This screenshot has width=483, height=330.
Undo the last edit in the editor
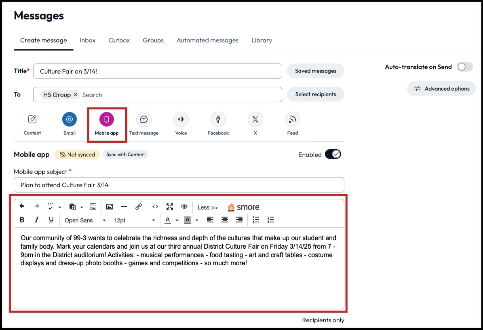click(x=22, y=207)
